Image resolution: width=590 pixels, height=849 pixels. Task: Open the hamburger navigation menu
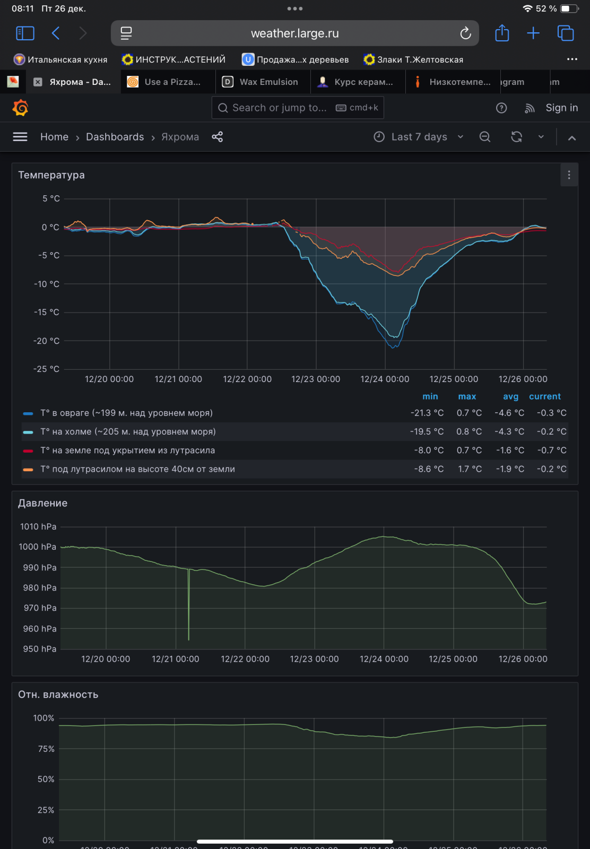coord(20,137)
